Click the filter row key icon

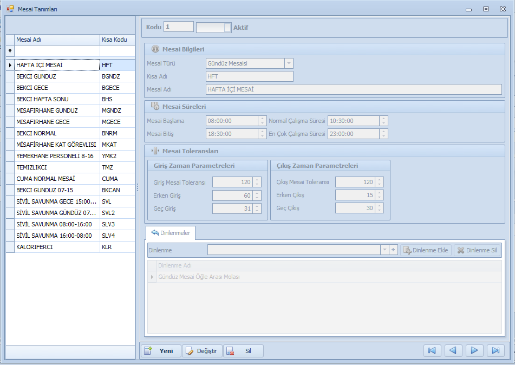(10, 51)
